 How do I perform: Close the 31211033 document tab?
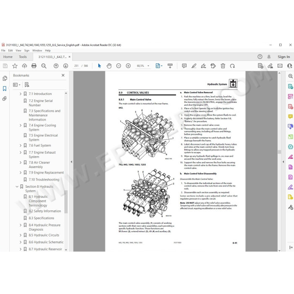coord(69,57)
